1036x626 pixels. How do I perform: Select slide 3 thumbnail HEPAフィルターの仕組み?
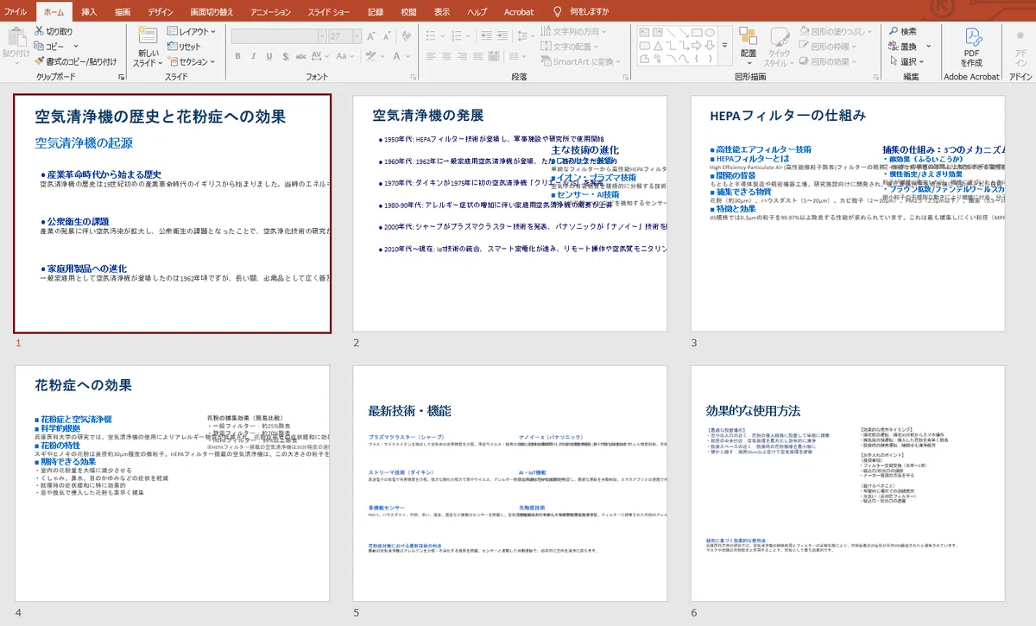click(848, 212)
